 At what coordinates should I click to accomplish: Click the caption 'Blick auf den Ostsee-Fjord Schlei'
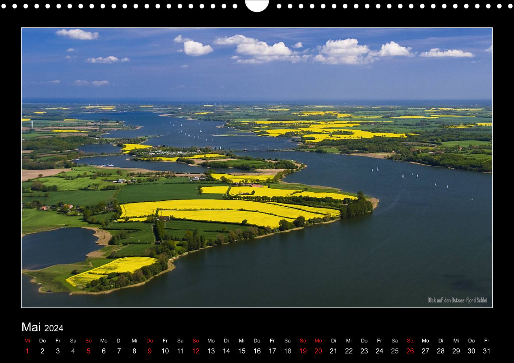click(x=457, y=300)
